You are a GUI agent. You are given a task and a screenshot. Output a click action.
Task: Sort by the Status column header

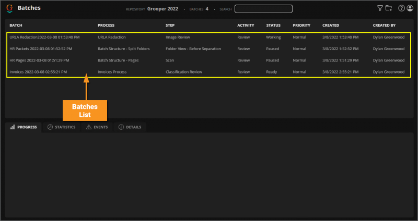pyautogui.click(x=273, y=25)
